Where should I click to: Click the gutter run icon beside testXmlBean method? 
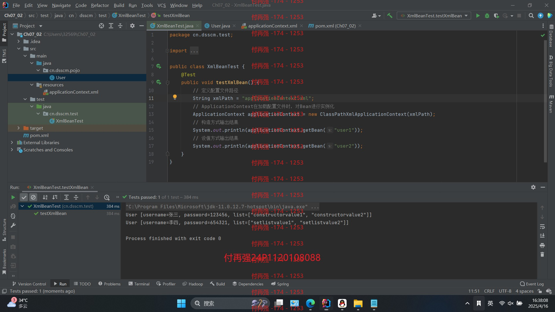159,82
